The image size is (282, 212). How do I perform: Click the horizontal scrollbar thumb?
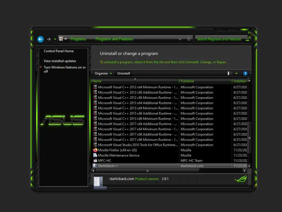click(148, 171)
